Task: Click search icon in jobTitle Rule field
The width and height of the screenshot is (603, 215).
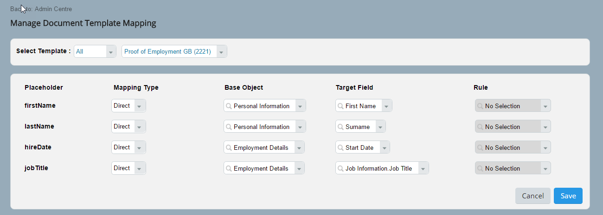Action: [x=480, y=168]
